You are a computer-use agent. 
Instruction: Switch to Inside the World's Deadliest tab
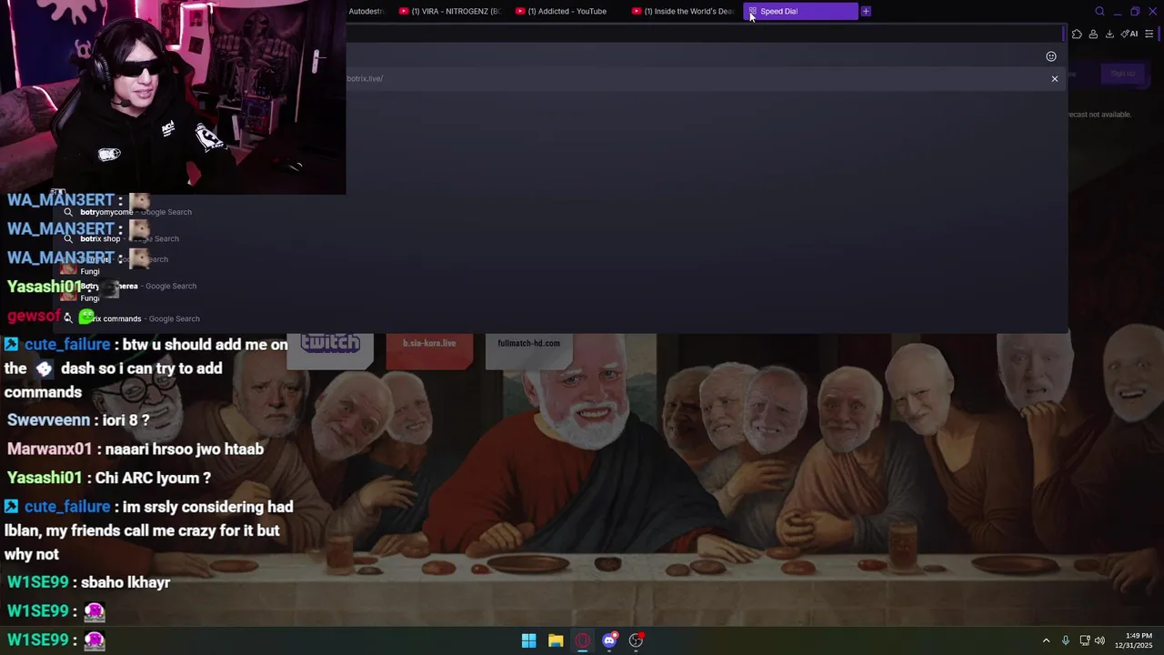point(682,11)
